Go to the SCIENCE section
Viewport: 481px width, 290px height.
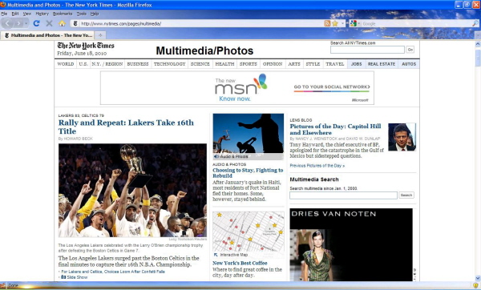200,64
